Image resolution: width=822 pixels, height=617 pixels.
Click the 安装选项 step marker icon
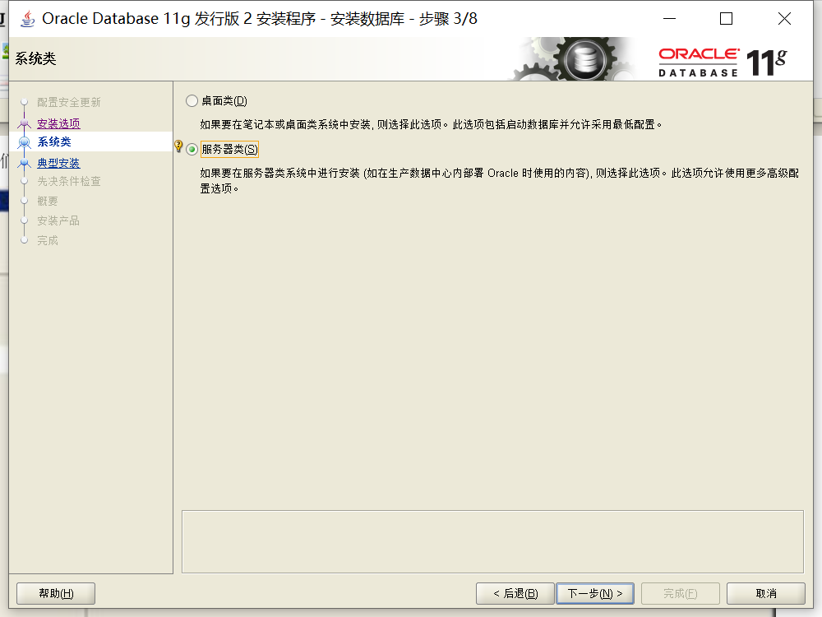click(x=24, y=124)
